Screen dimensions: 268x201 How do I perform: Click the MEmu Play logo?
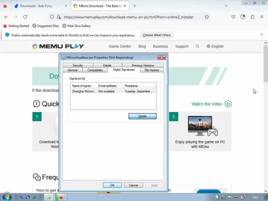pyautogui.click(x=58, y=46)
